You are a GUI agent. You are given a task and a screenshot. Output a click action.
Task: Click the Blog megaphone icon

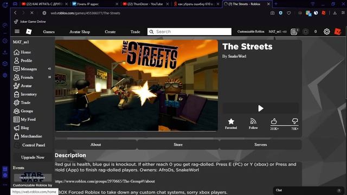pyautogui.click(x=16, y=128)
